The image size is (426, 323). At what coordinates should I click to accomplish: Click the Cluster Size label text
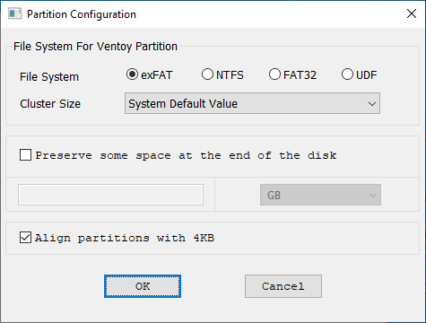50,104
